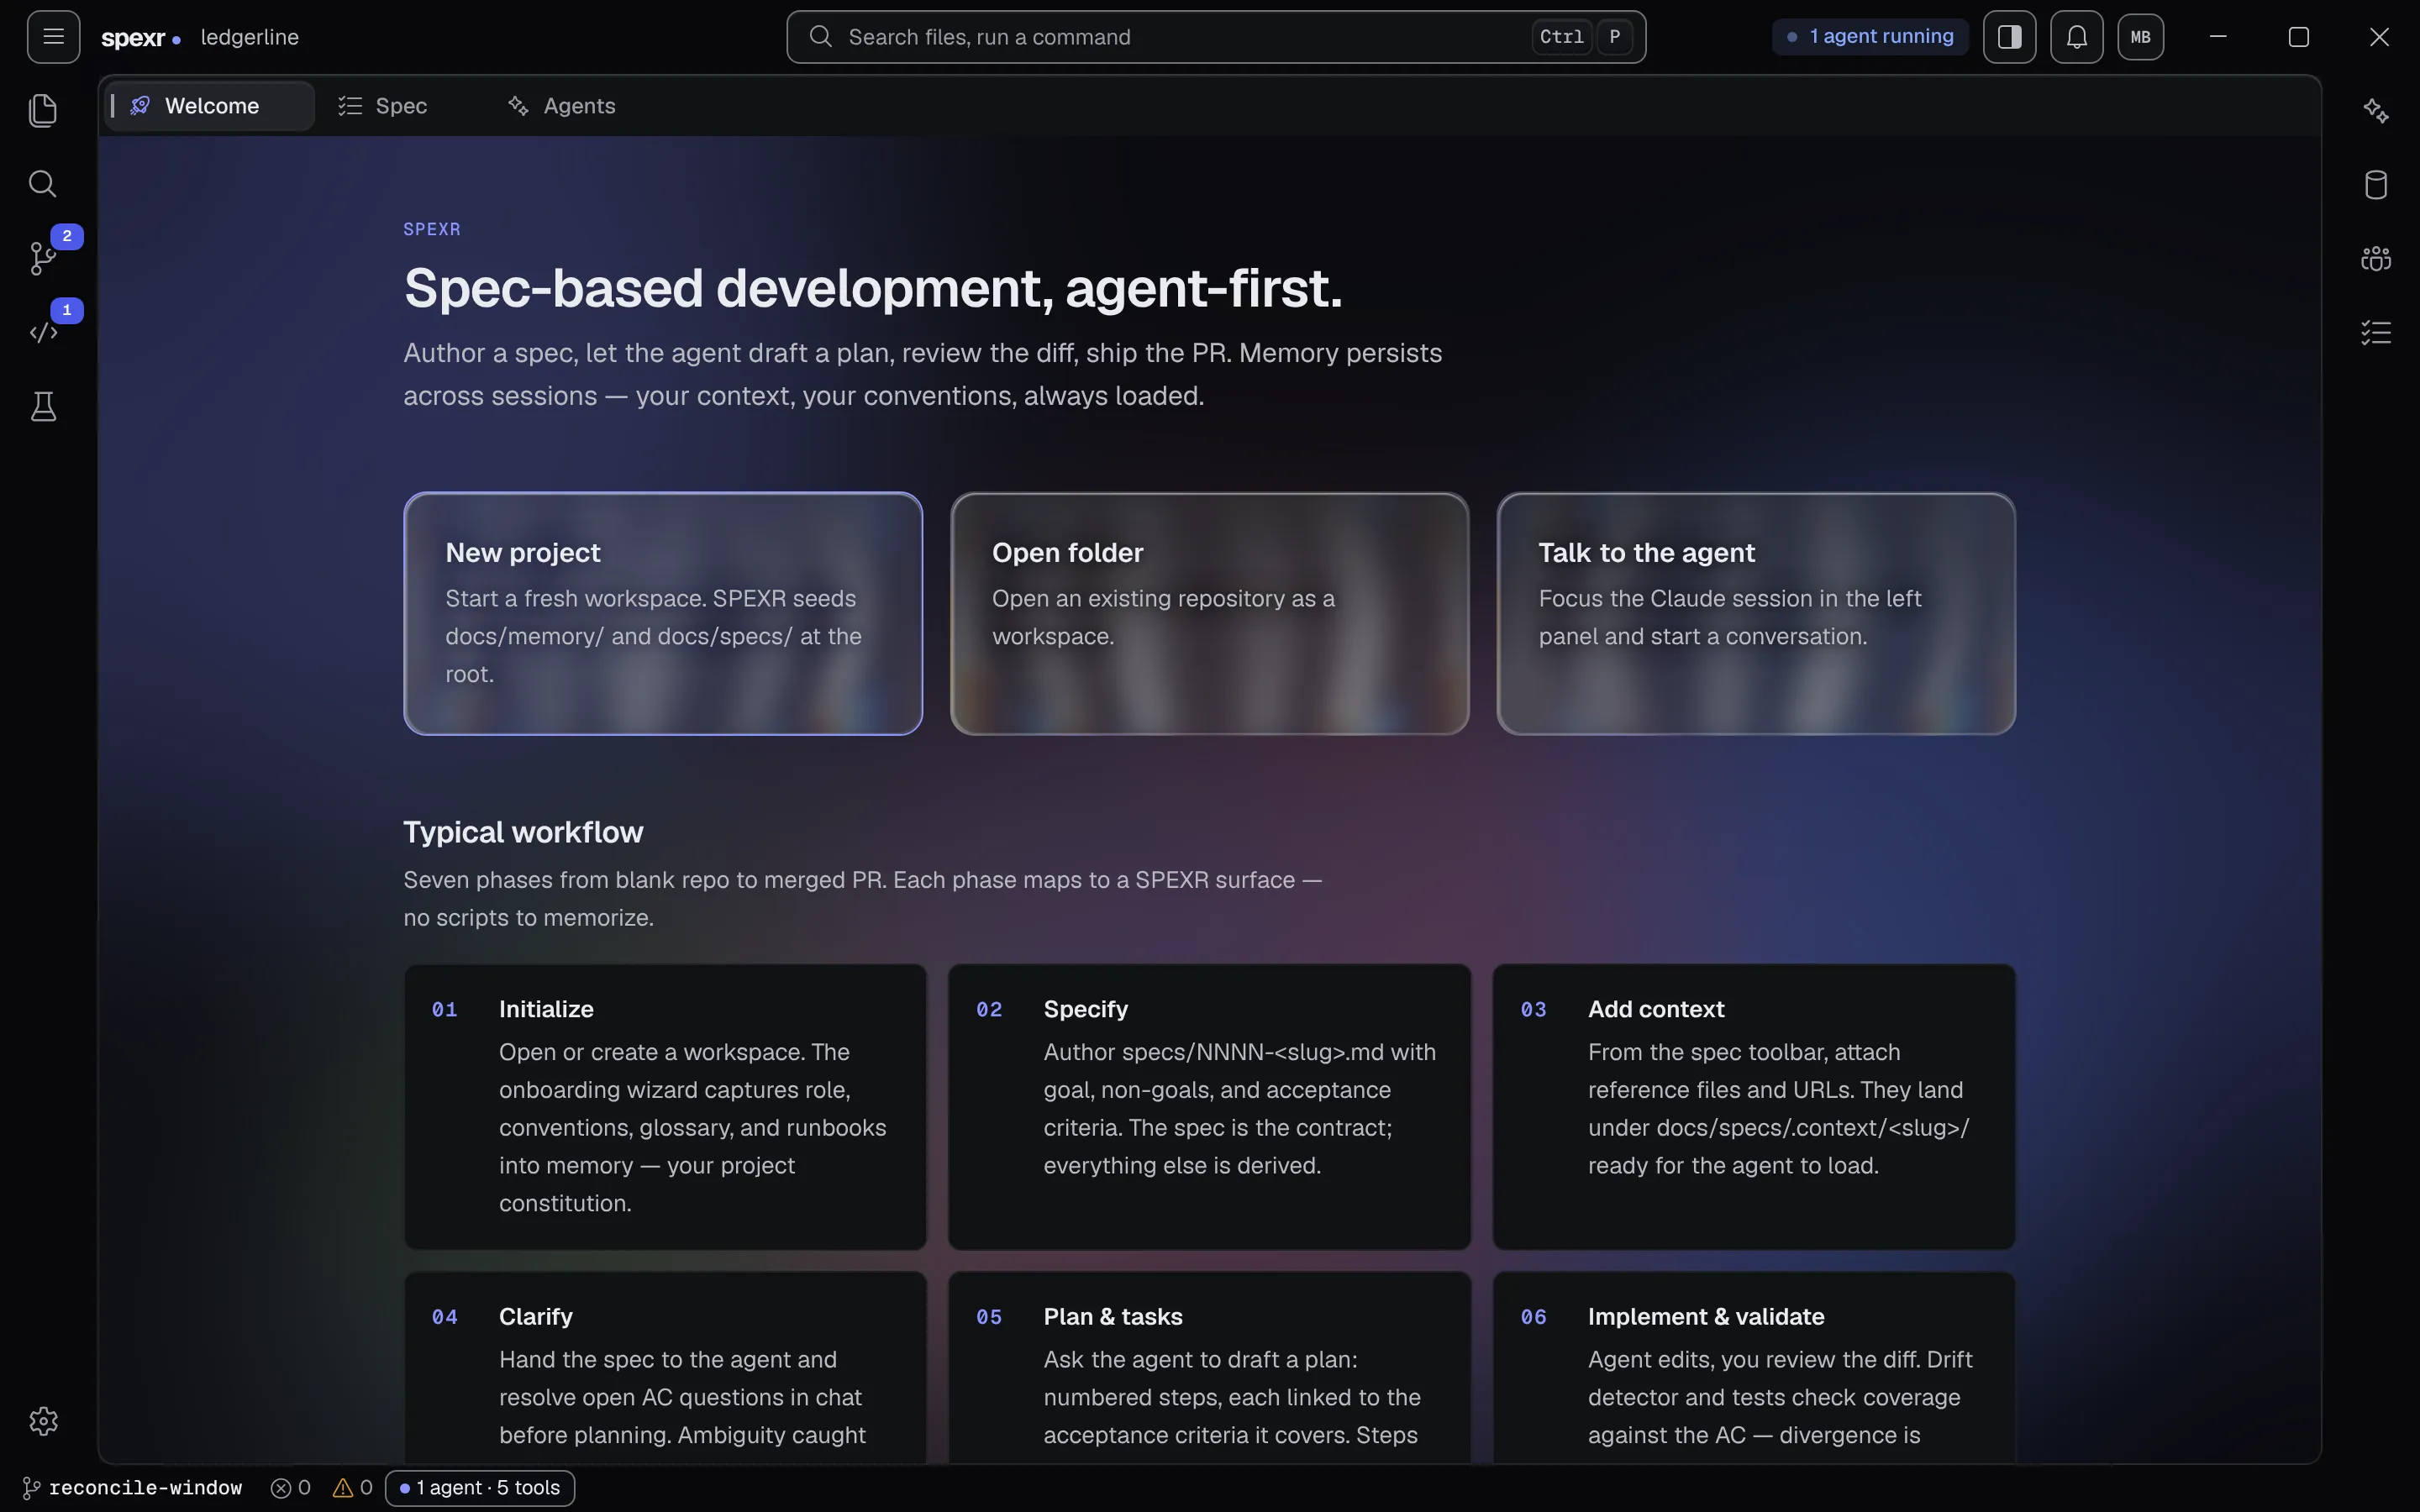Click the warnings count in status bar

click(353, 1487)
